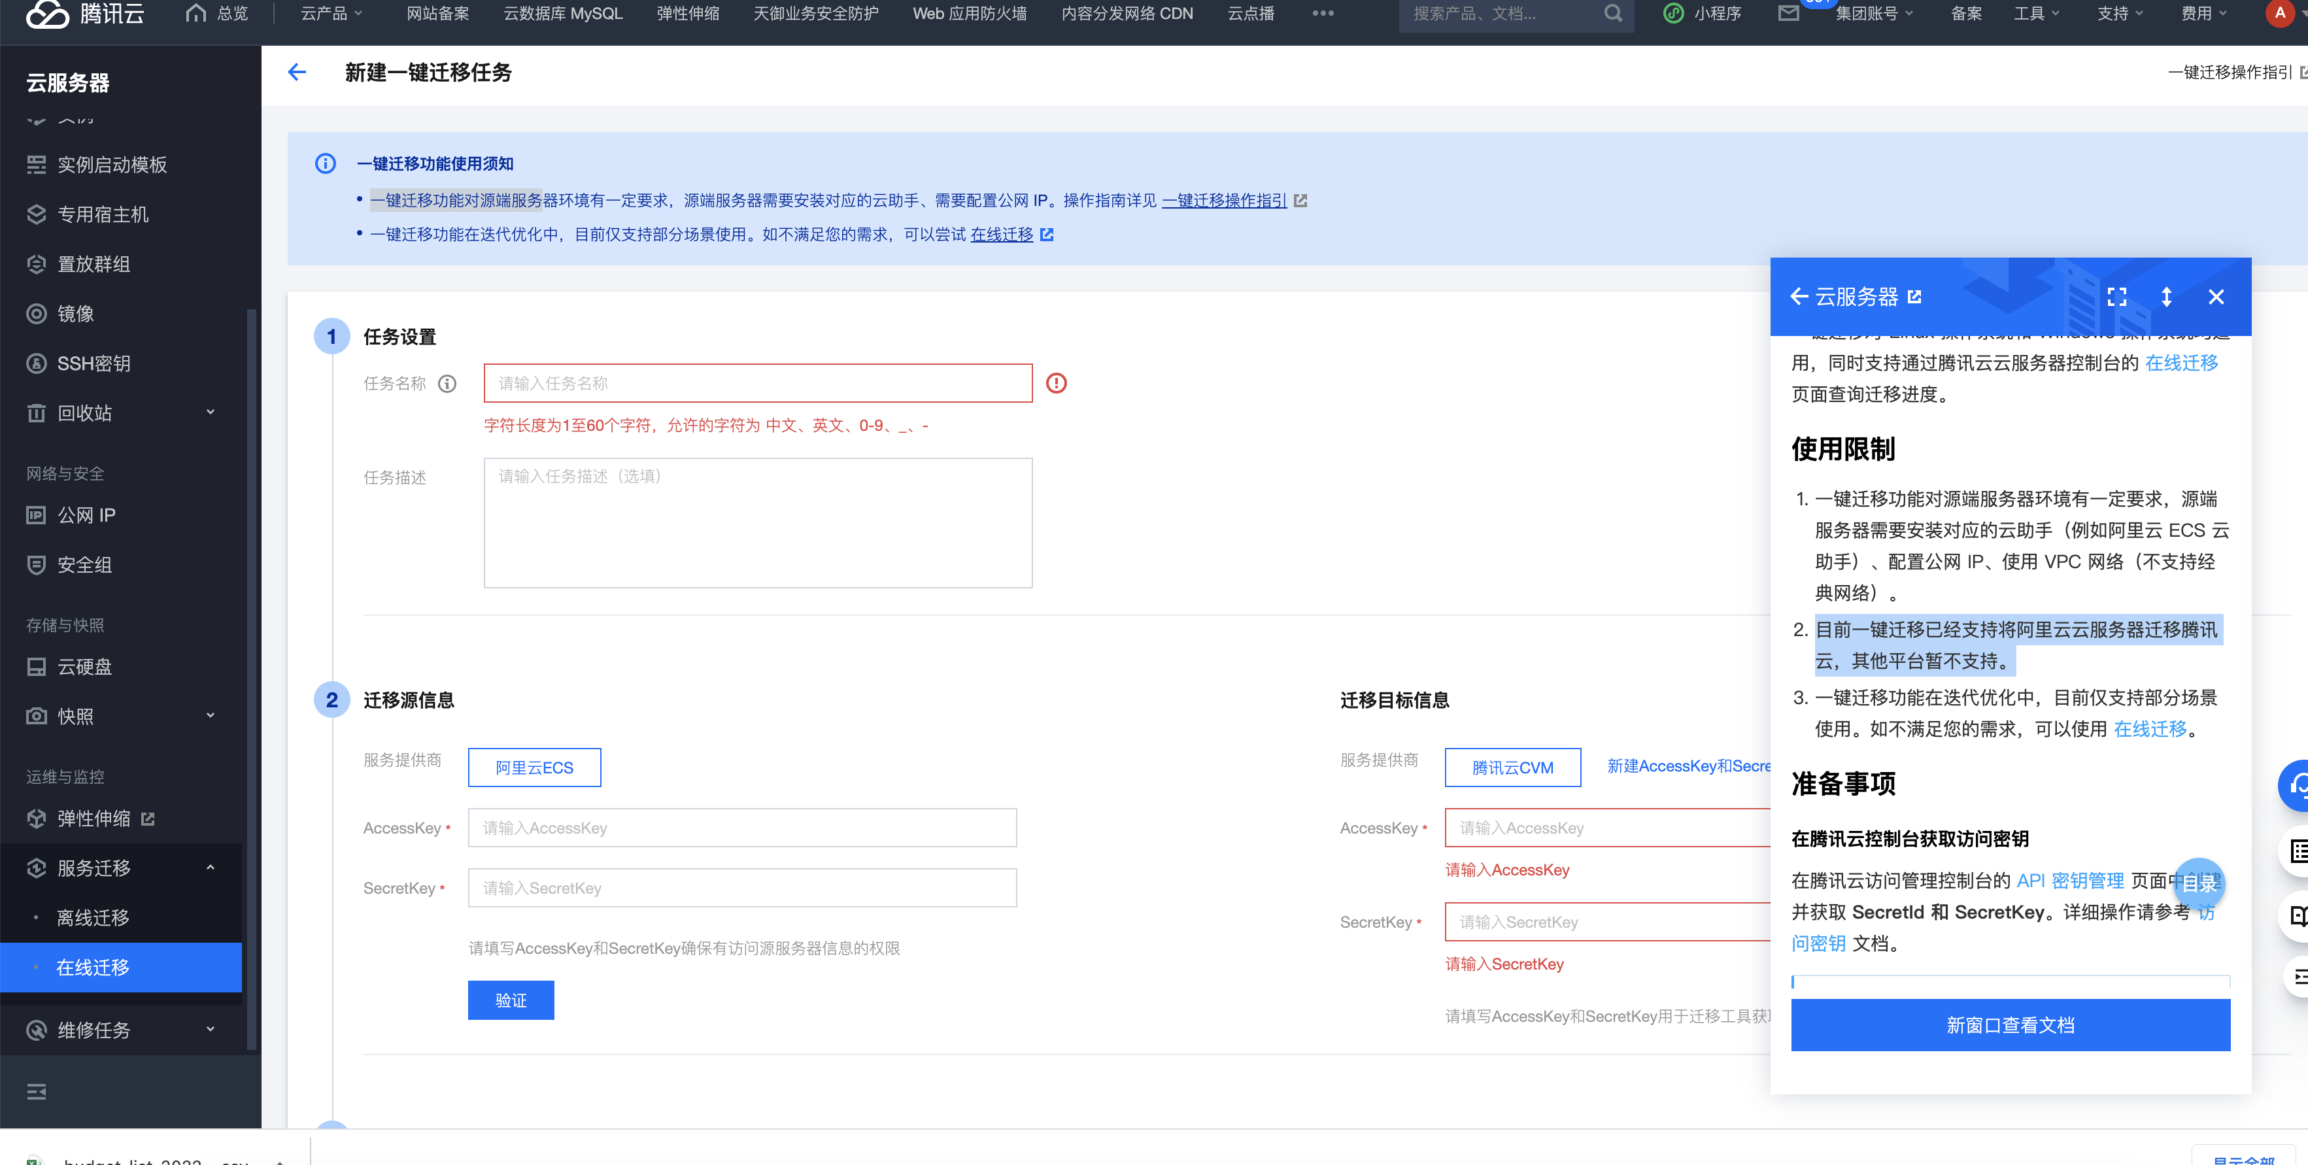The height and width of the screenshot is (1165, 2308).
Task: Click the 新窗口查看文档 button
Action: click(x=2010, y=1025)
